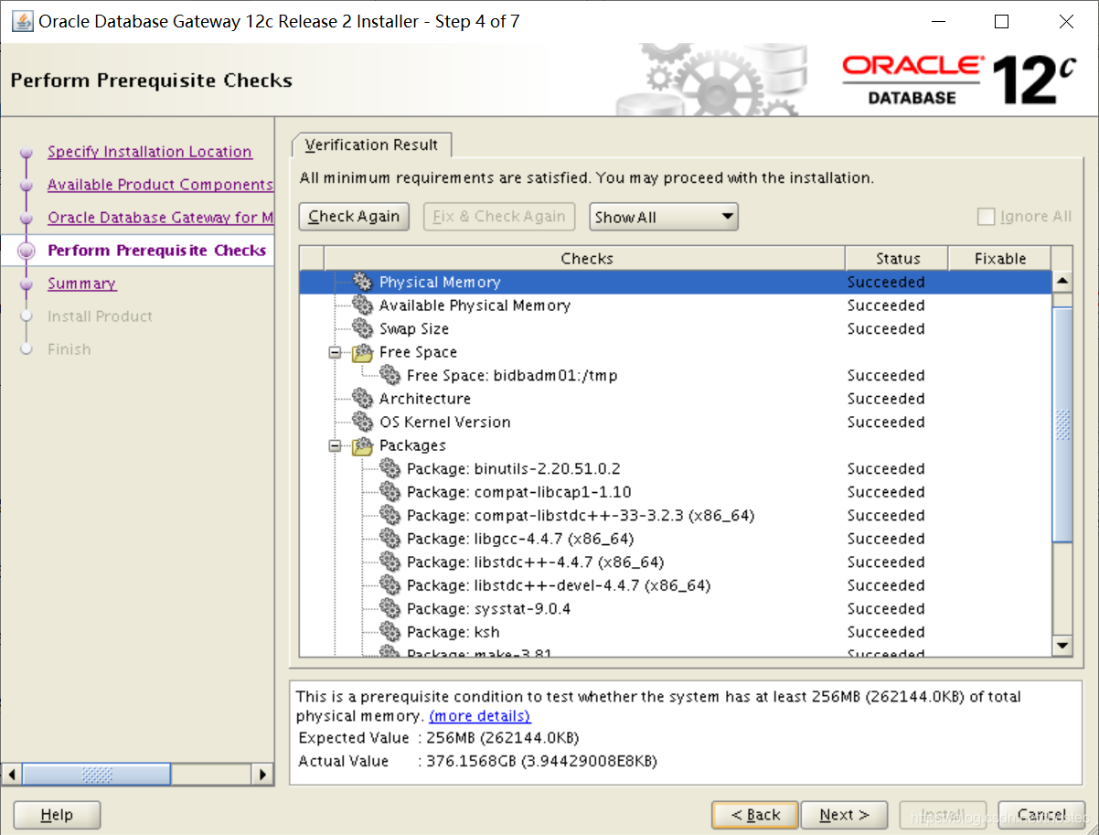Click the sidebar scroll left arrow
The width and height of the screenshot is (1099, 835).
[x=12, y=775]
